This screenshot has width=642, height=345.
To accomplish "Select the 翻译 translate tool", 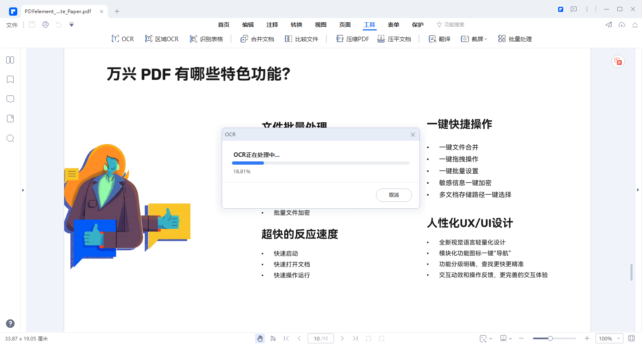I will pyautogui.click(x=439, y=38).
